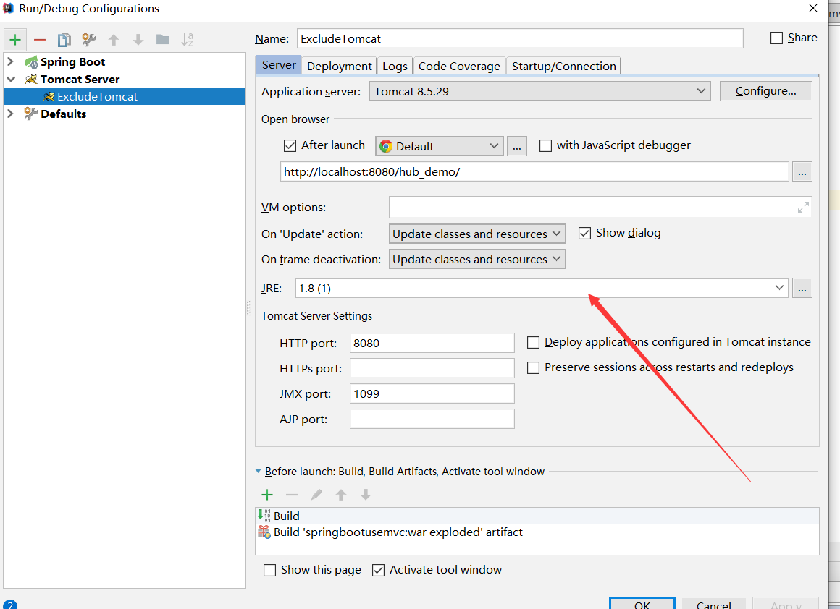Image resolution: width=840 pixels, height=609 pixels.
Task: Edit the selected before-launch task
Action: pyautogui.click(x=316, y=495)
